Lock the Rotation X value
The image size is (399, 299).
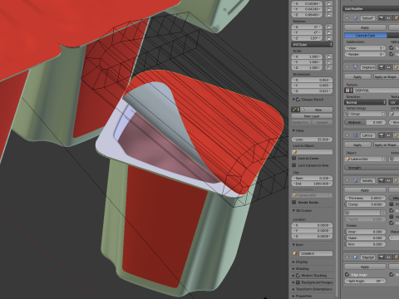coord(328,27)
